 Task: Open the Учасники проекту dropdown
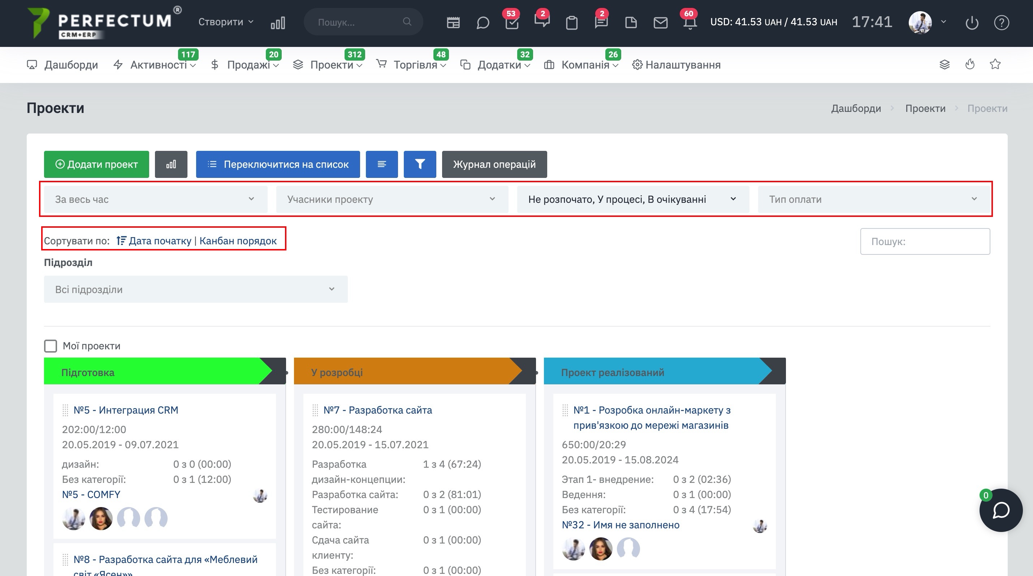pyautogui.click(x=392, y=199)
